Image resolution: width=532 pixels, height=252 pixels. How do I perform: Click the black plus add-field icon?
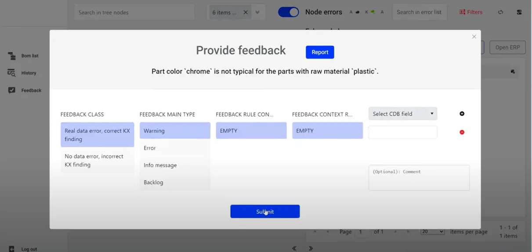coord(462,114)
